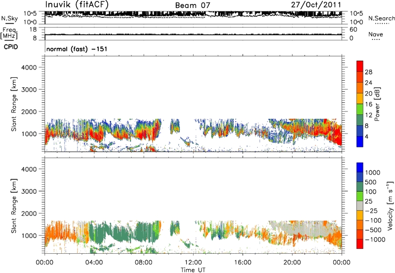Click the '24' label on the power colorbar
This screenshot has width=395, height=273.
coord(368,83)
